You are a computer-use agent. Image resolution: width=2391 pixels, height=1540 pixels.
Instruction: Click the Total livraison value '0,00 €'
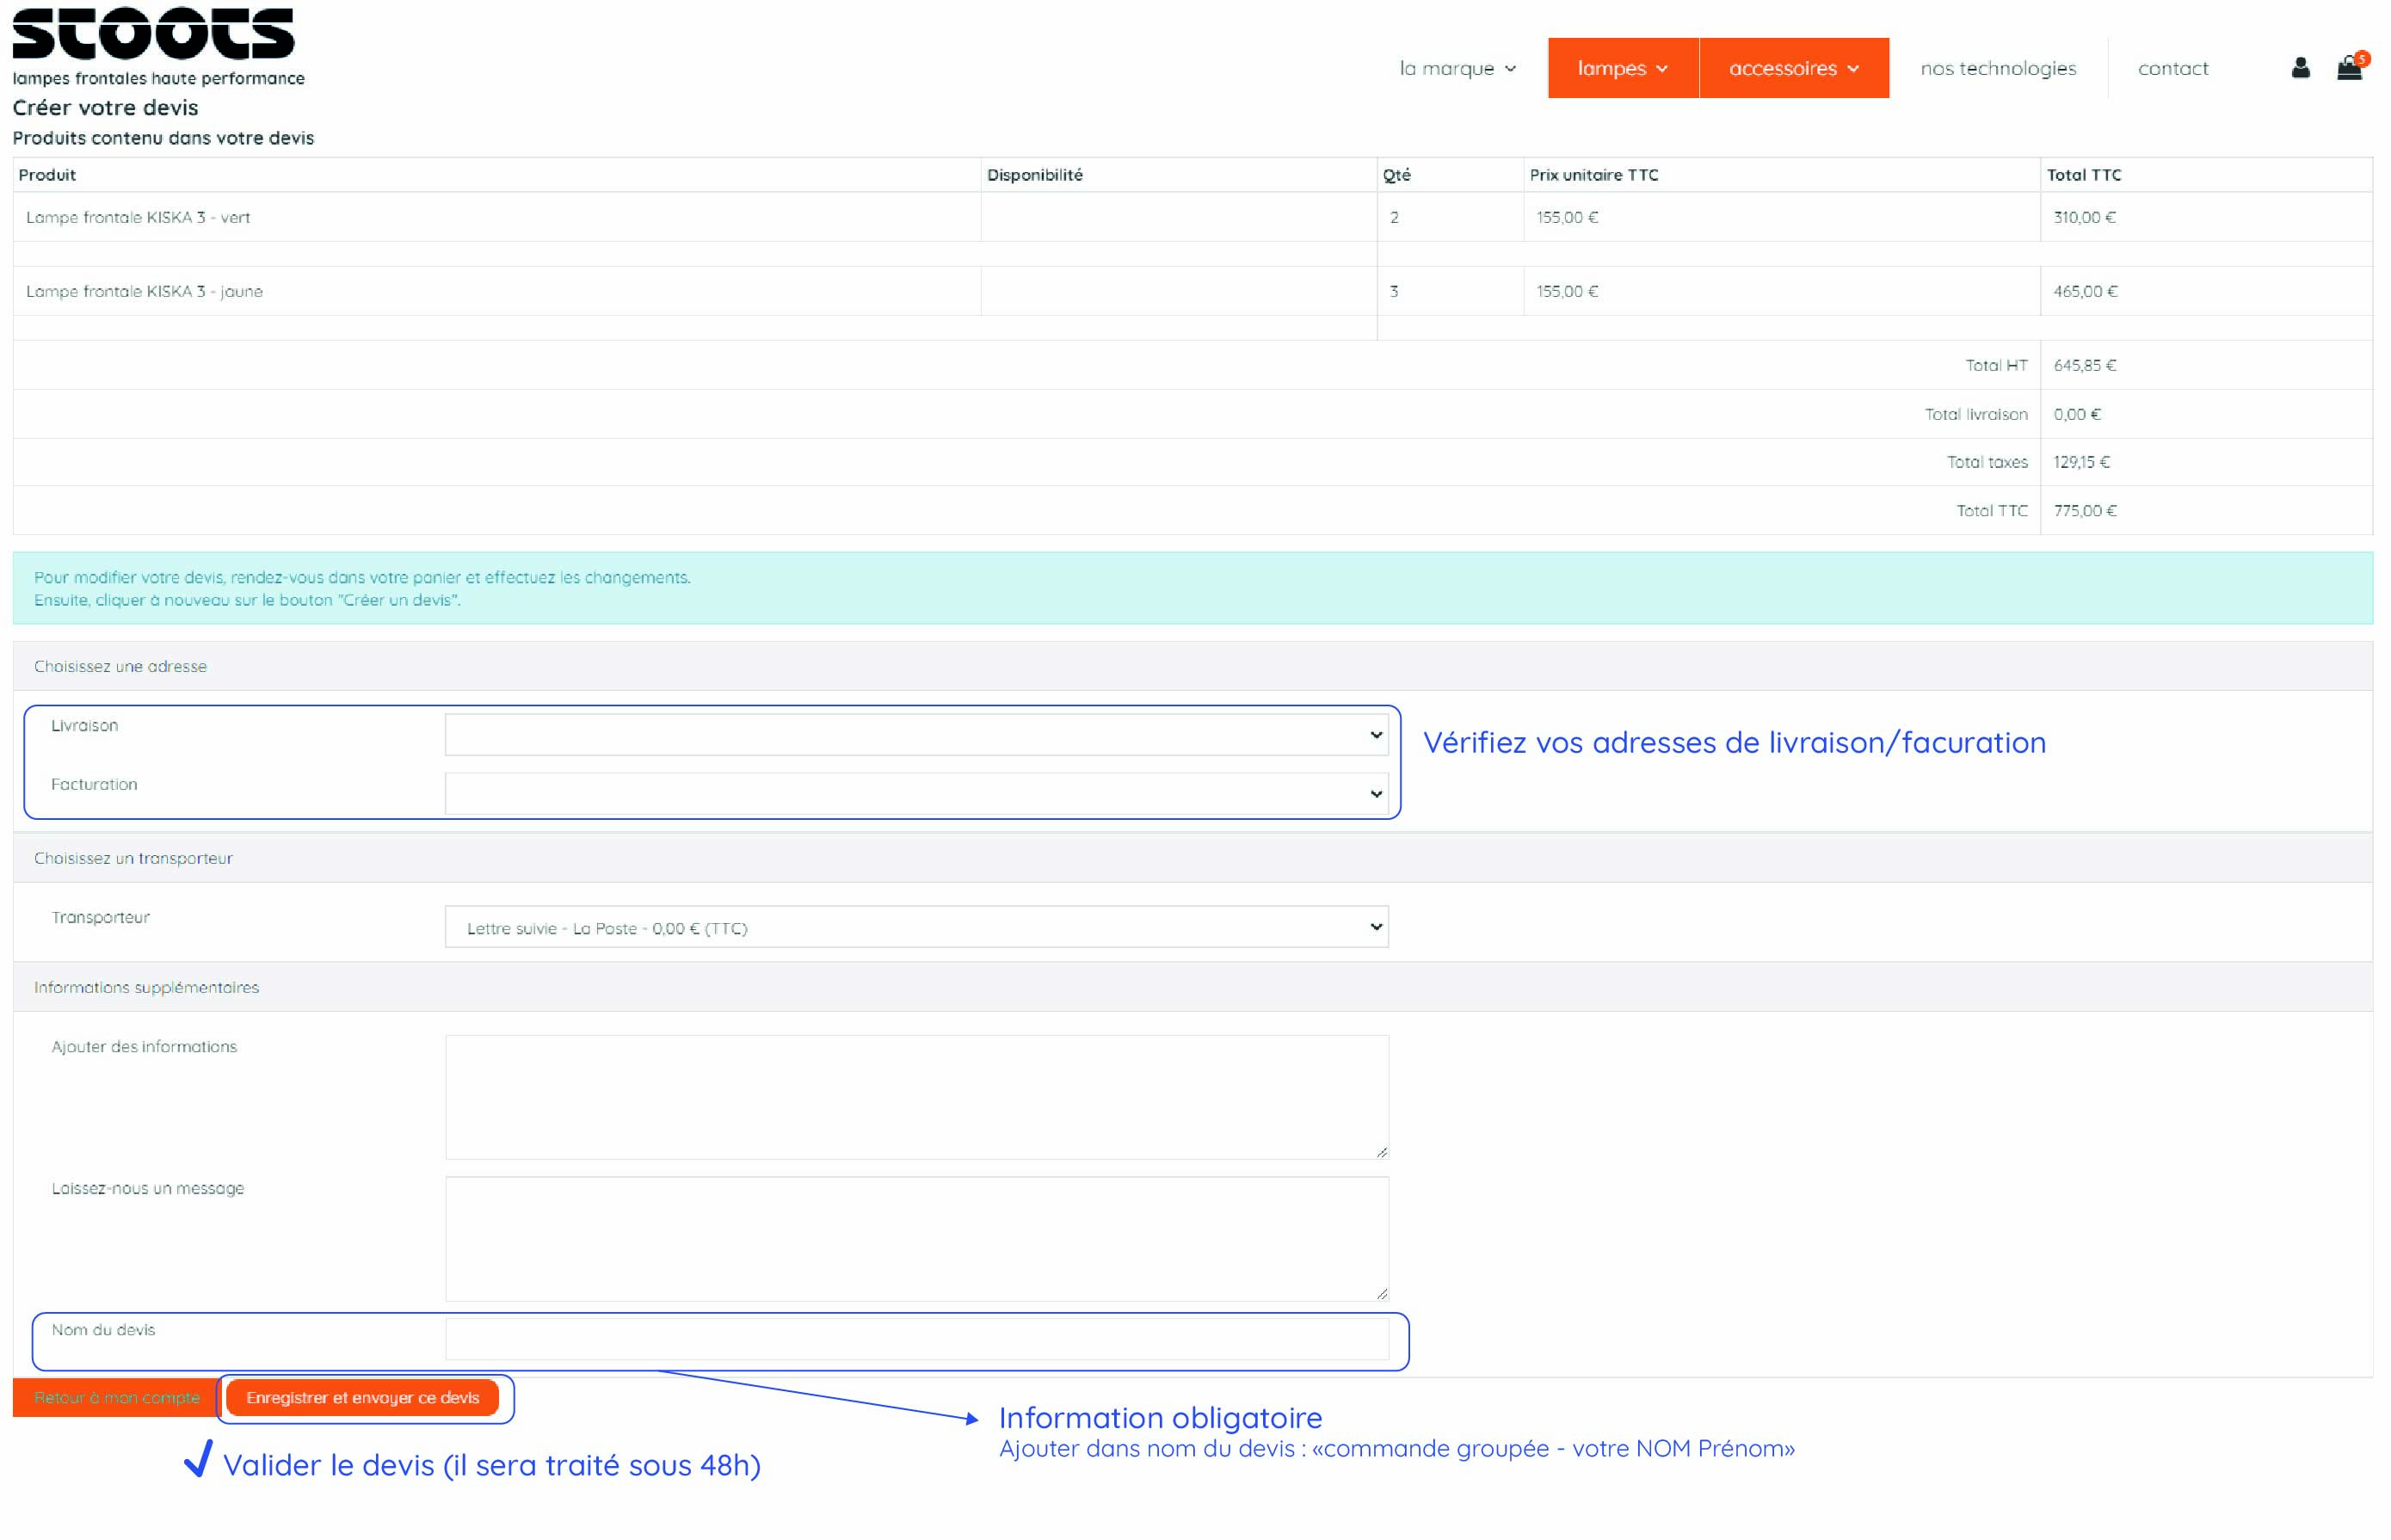click(2076, 414)
